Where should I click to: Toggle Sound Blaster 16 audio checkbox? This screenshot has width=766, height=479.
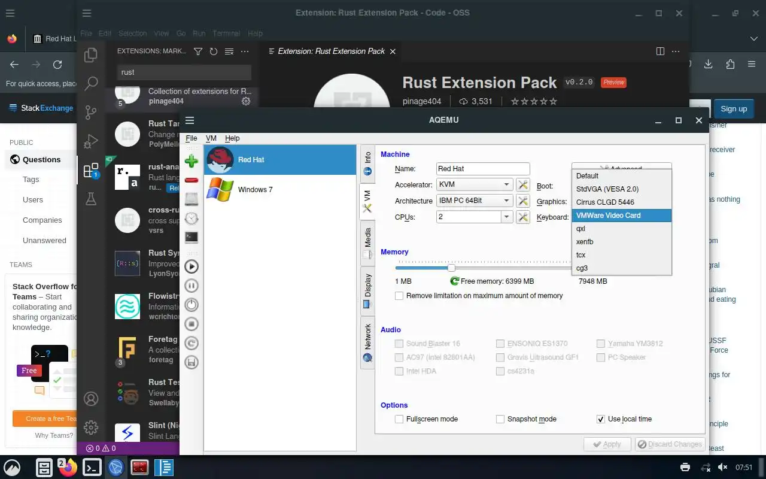(x=399, y=344)
